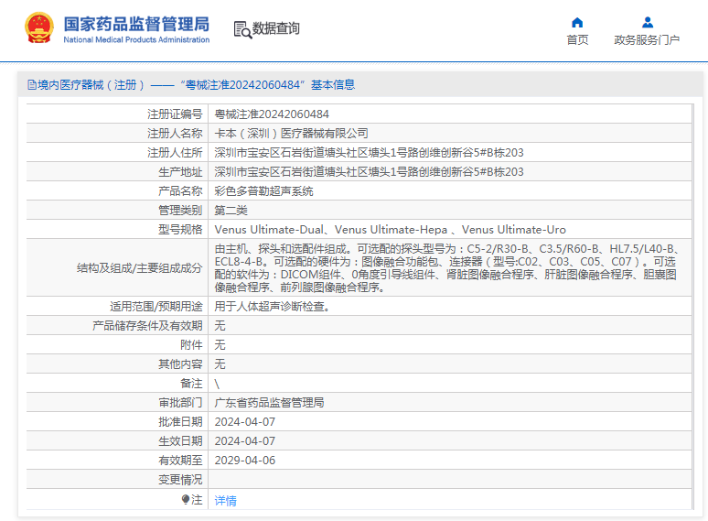Click product name 彩色多普勒超声系统
Screen dimensions: 708x521
263,191
